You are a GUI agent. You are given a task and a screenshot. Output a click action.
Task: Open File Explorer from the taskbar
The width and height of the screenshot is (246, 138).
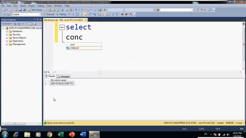pos(27,135)
